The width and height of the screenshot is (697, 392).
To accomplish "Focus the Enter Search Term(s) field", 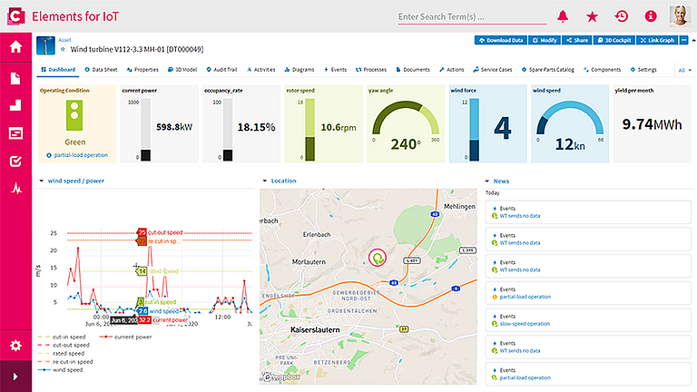I will [472, 17].
